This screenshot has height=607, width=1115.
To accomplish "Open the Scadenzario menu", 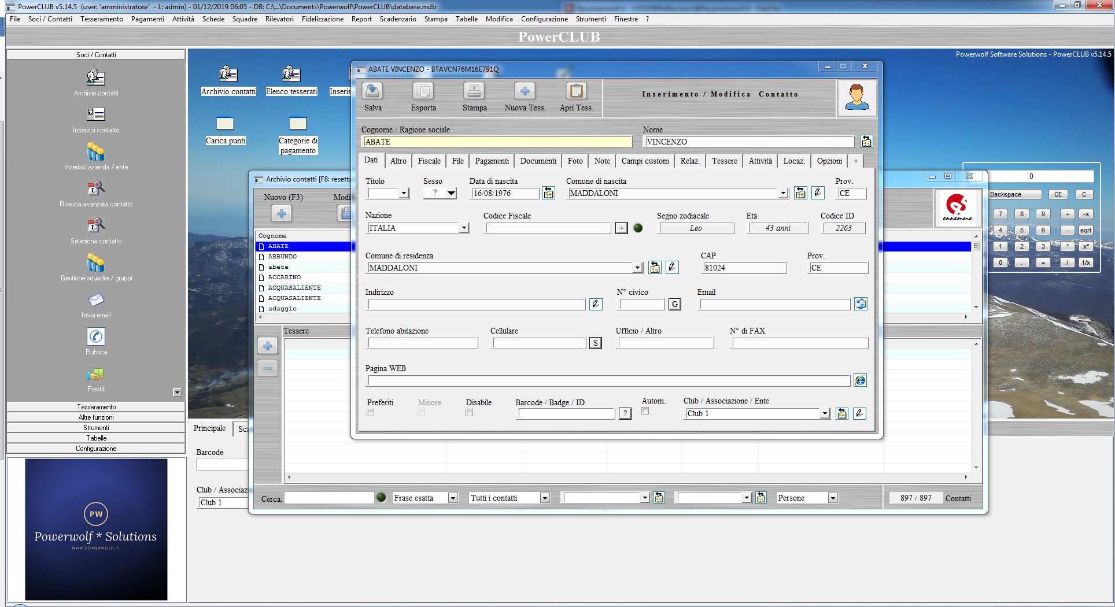I will click(398, 19).
